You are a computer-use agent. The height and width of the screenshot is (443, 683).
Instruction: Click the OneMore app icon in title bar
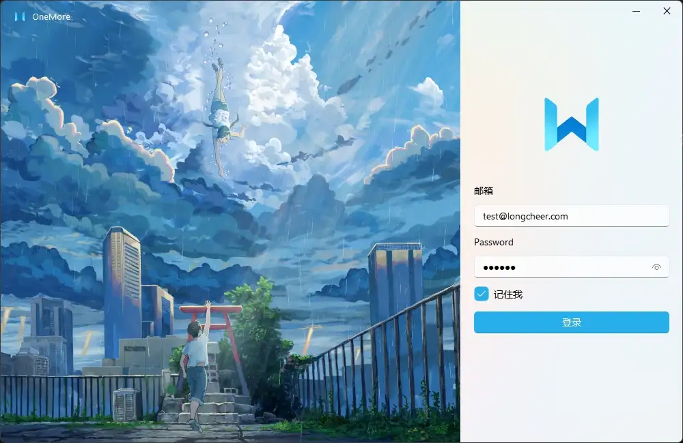point(20,16)
